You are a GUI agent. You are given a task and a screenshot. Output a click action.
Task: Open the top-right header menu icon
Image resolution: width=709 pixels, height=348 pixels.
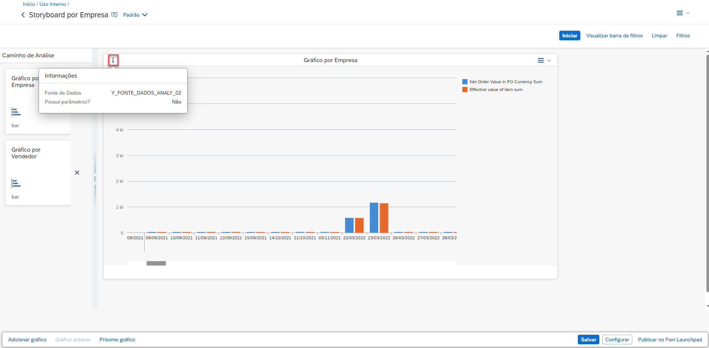coord(679,13)
